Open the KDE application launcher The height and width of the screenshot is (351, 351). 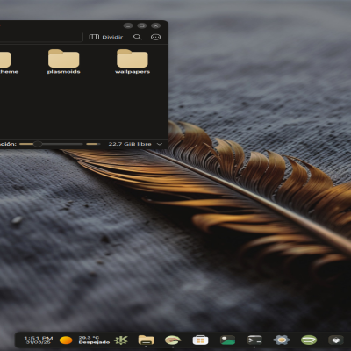click(121, 340)
